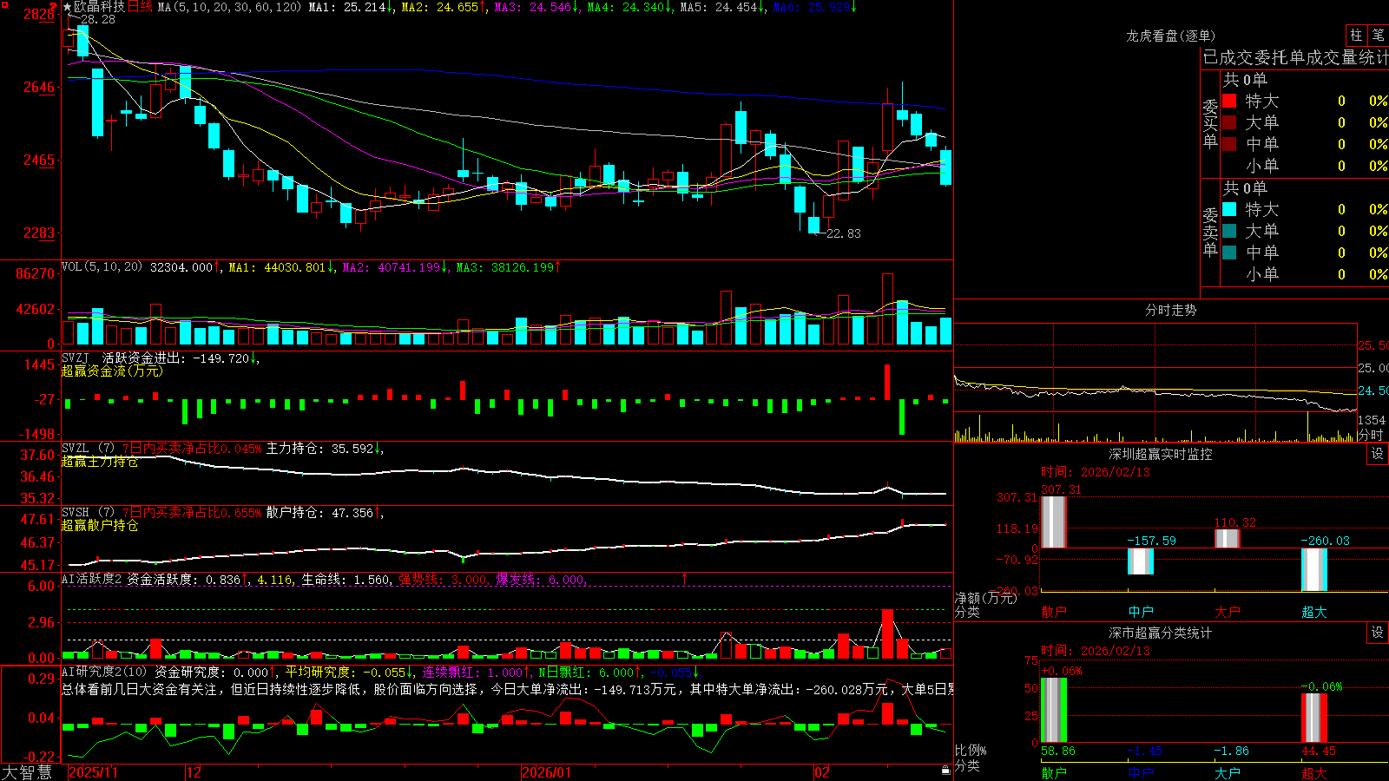Click the 共0单 count under 委买单
This screenshot has height=781, width=1389.
pyautogui.click(x=1245, y=80)
